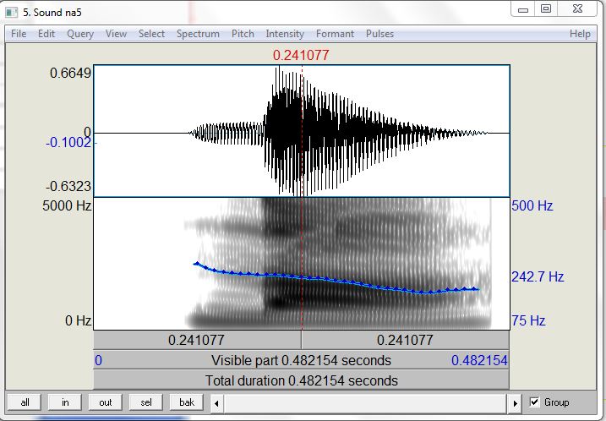Click the scrollbar right arrow
This screenshot has width=606, height=421.
pos(515,403)
